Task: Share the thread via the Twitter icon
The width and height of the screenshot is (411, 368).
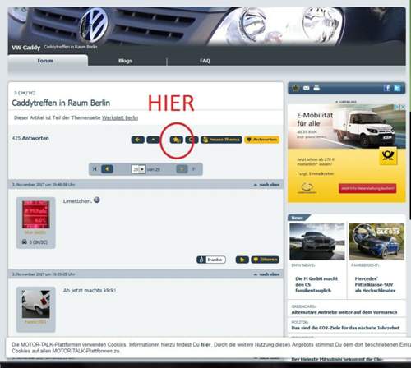Action: [x=397, y=88]
